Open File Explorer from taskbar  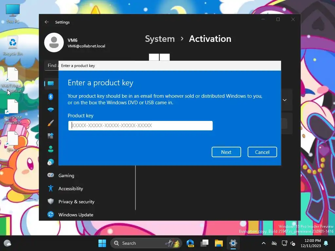219,243
